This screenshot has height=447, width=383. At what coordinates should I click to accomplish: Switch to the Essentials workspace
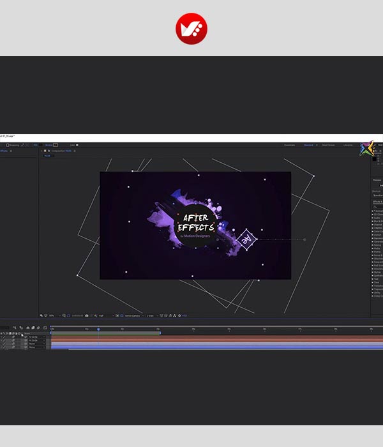tap(289, 145)
